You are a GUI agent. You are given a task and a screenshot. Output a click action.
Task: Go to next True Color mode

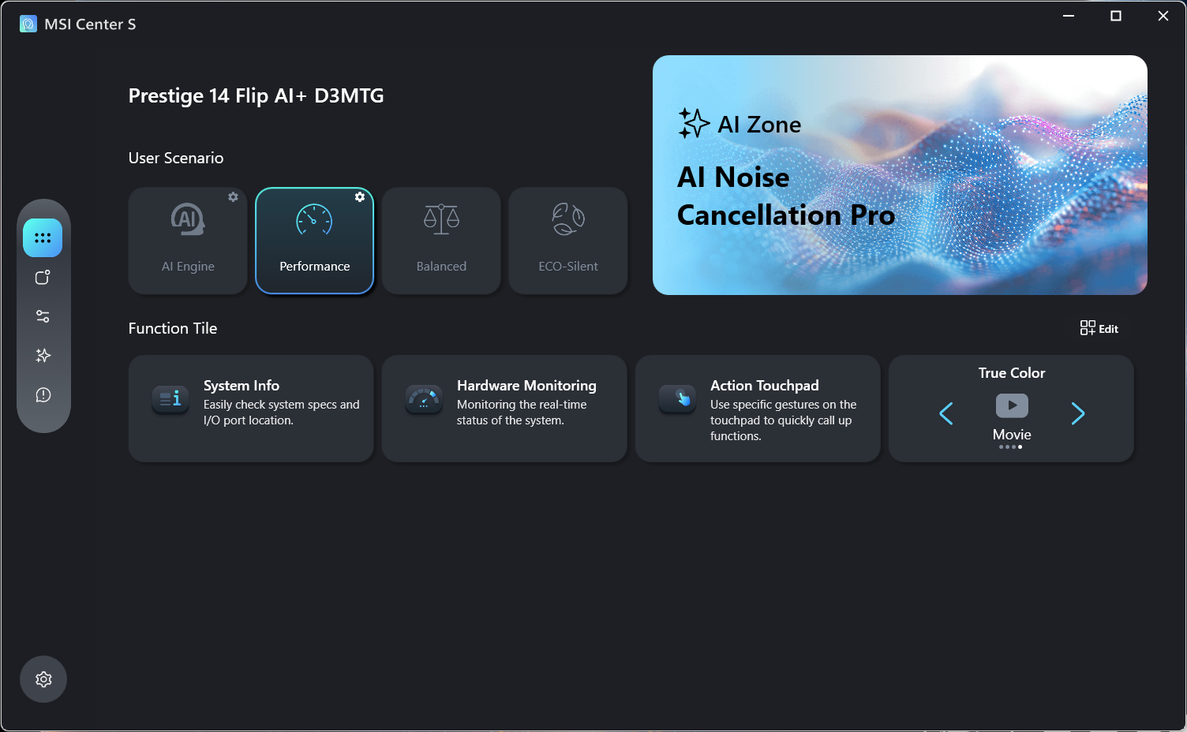tap(1077, 413)
